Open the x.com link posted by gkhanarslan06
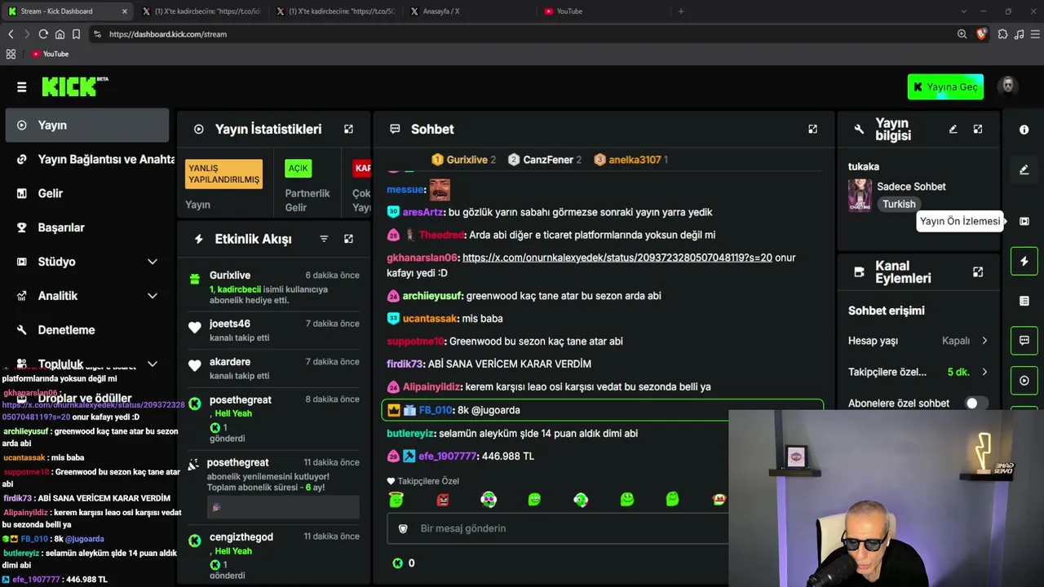The height and width of the screenshot is (587, 1044). [x=617, y=258]
